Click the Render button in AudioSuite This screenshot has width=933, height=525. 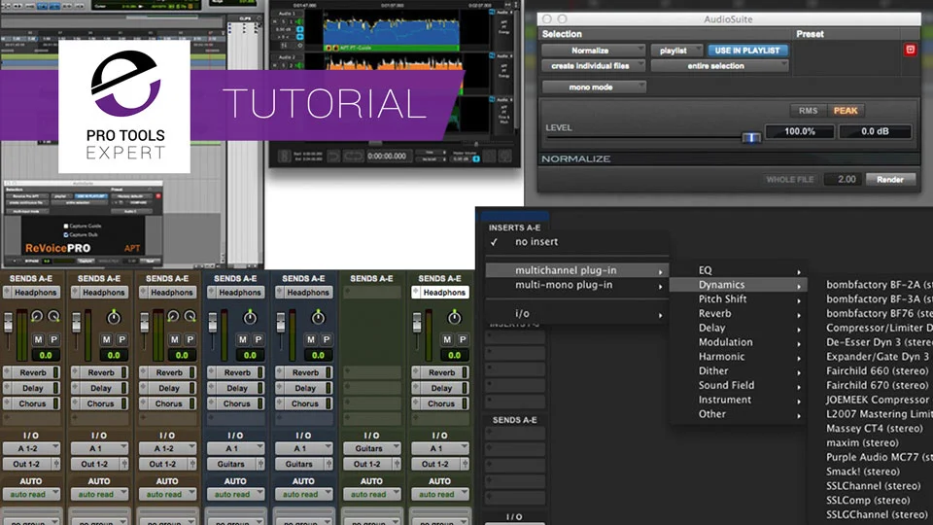click(890, 179)
